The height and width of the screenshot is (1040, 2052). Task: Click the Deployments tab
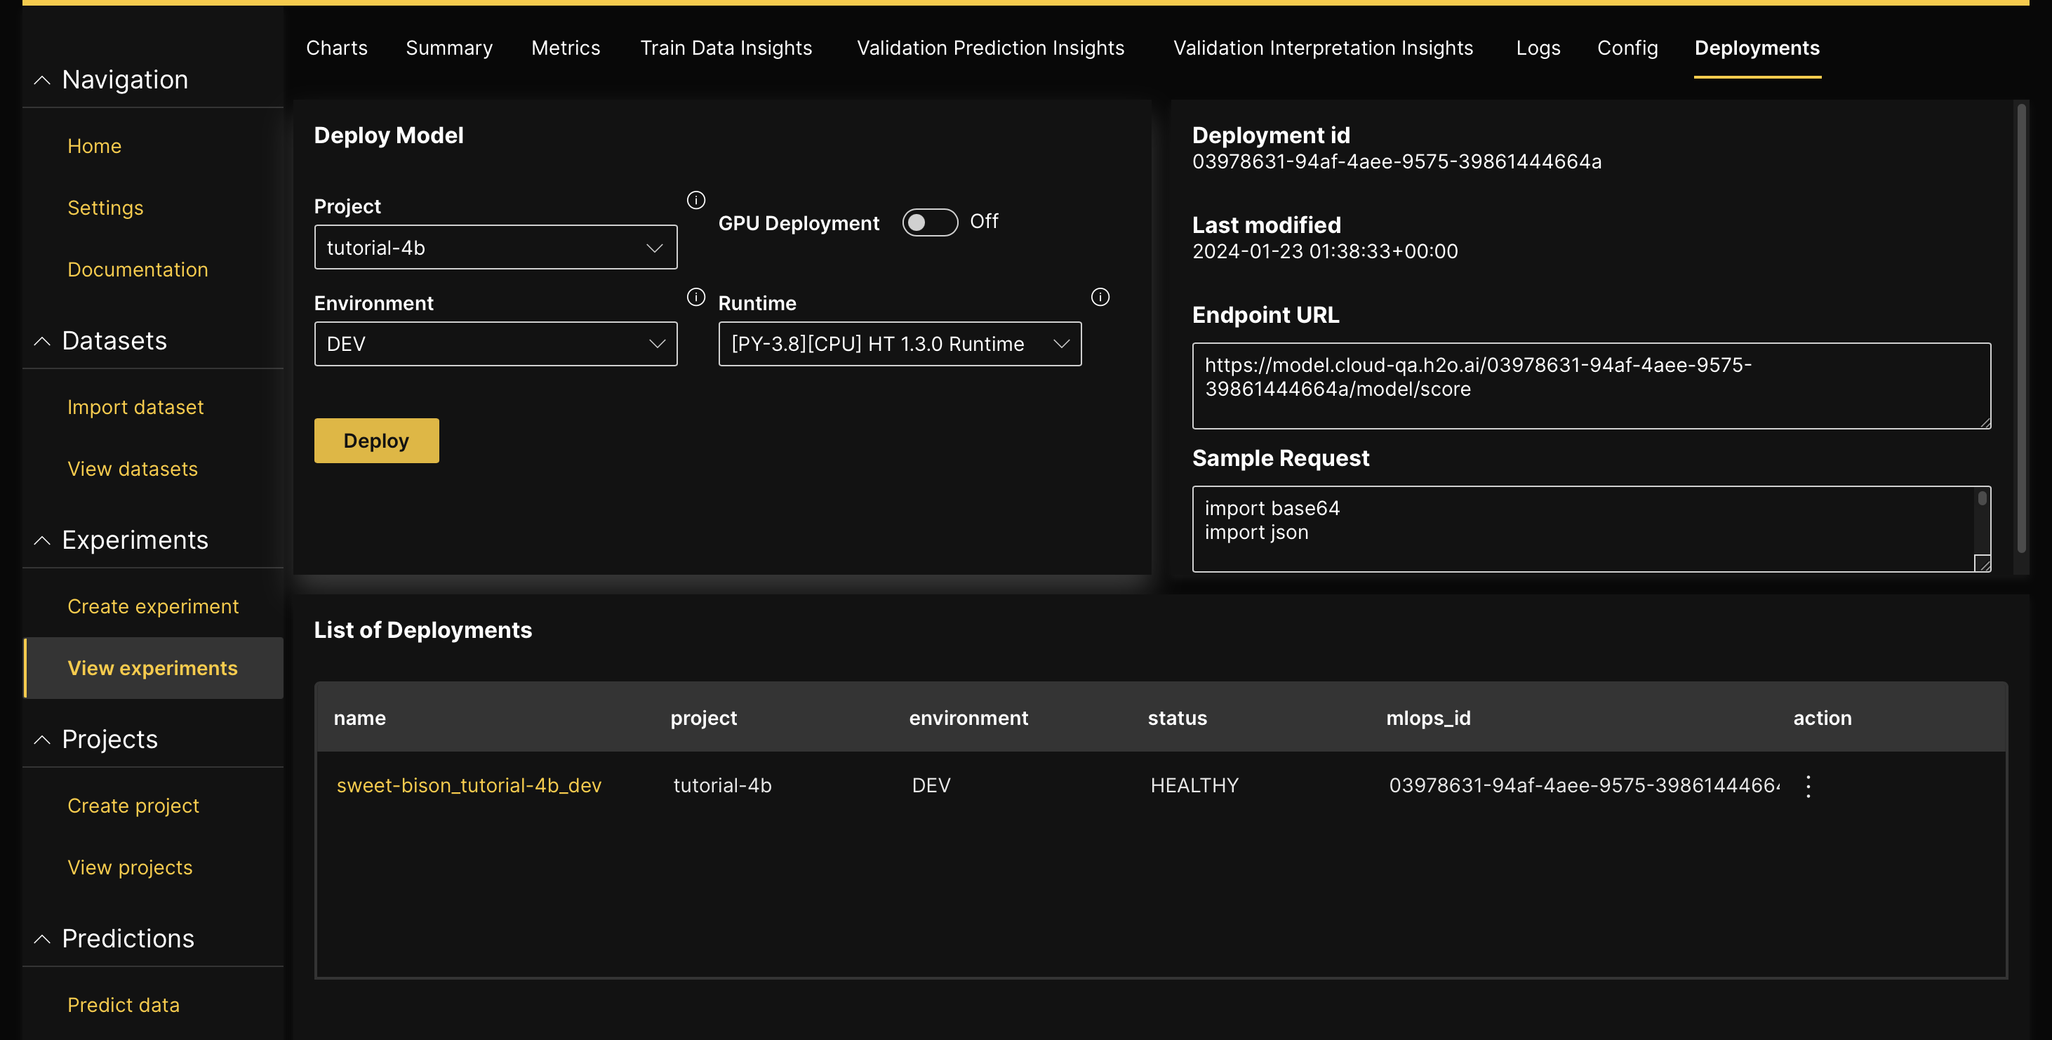pos(1757,46)
